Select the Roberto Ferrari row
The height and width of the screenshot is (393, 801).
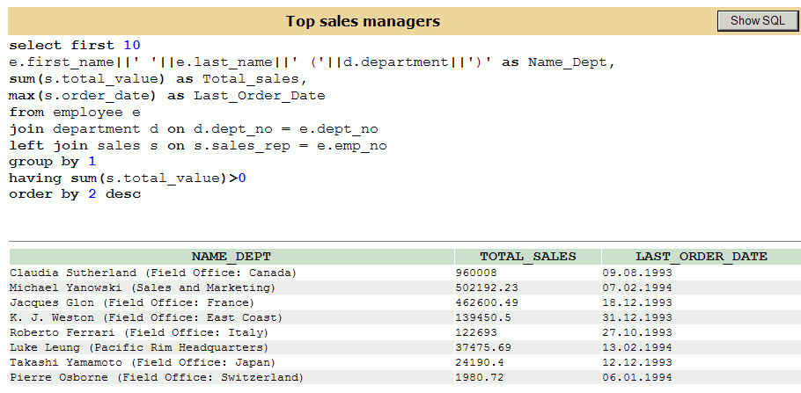(405, 332)
